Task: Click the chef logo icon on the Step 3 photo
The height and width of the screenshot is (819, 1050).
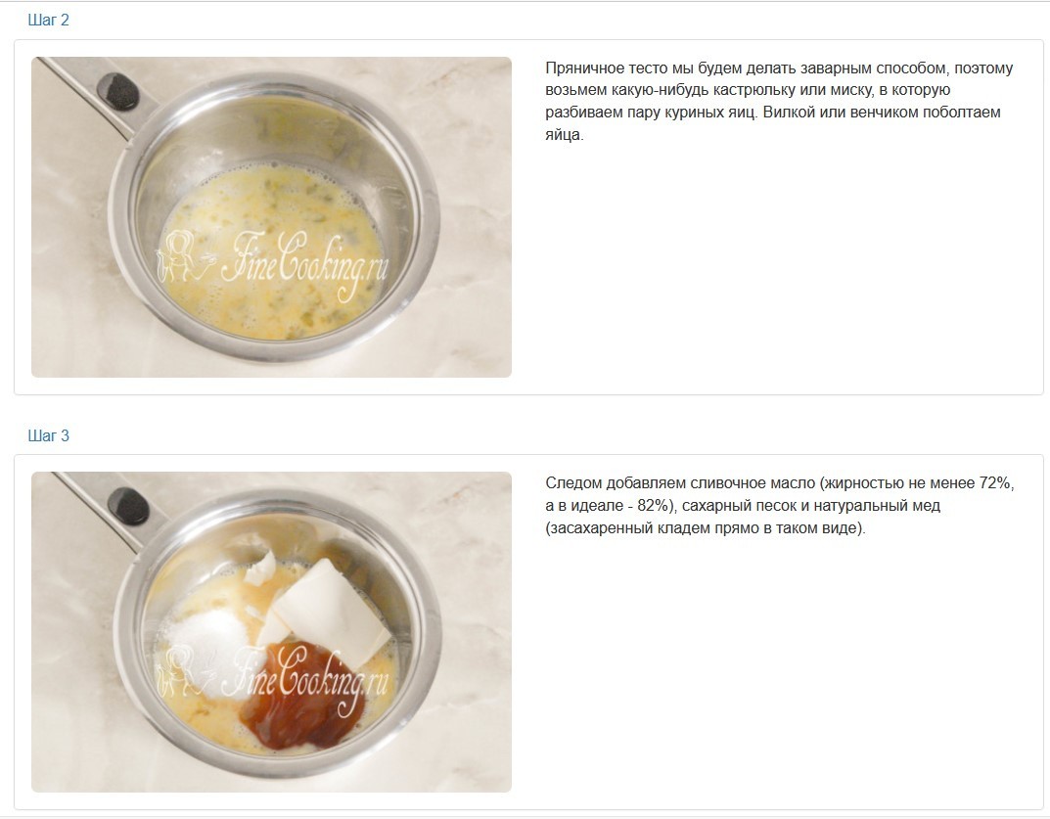Action: point(175,671)
